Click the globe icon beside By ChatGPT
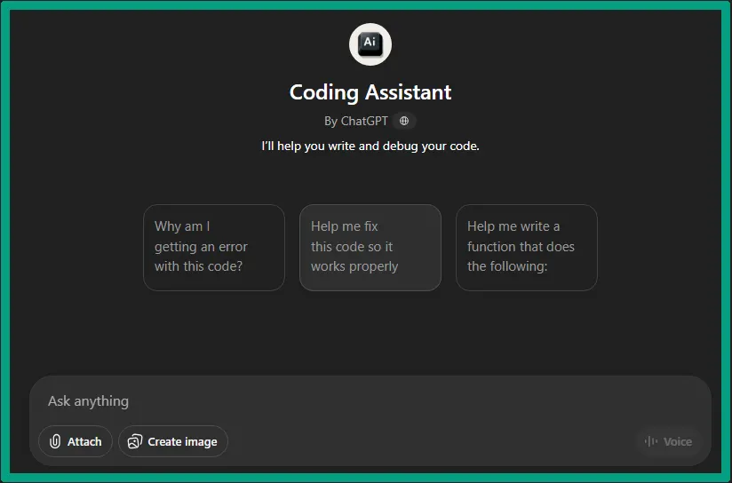This screenshot has width=732, height=483. pos(404,121)
